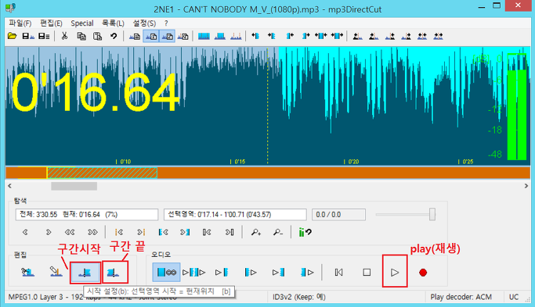Stop audio playback square button
This screenshot has height=307, width=535.
367,273
